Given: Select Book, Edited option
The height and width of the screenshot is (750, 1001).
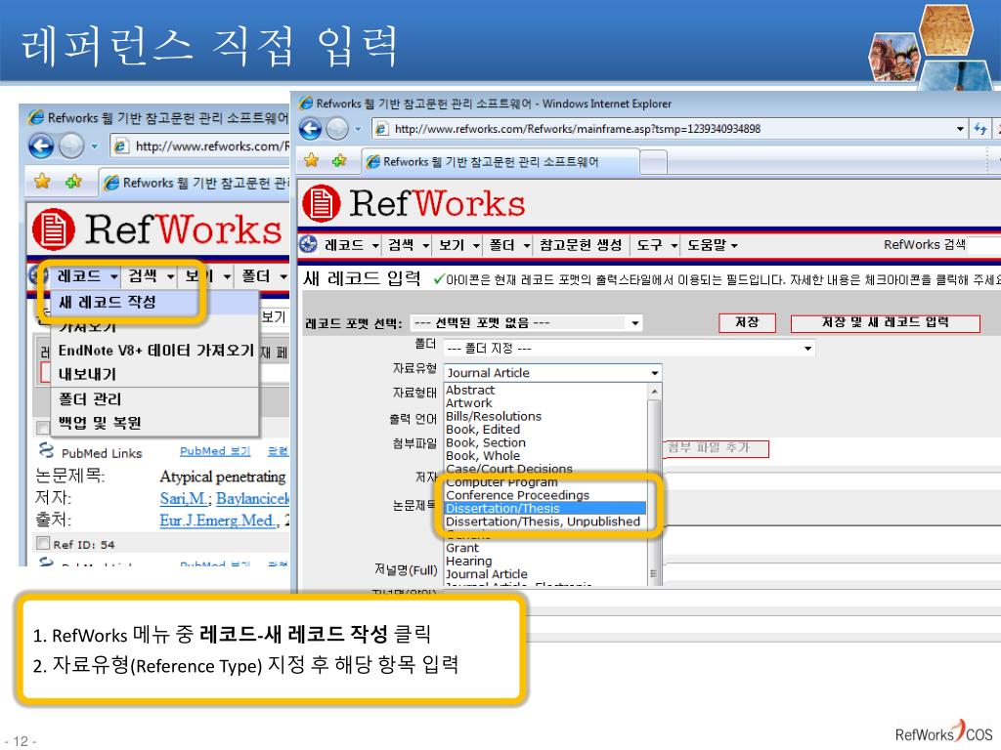Looking at the screenshot, I should (545, 430).
